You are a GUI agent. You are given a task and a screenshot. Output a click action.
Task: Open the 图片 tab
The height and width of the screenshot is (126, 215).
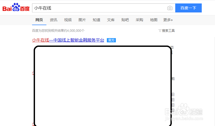click(82, 20)
